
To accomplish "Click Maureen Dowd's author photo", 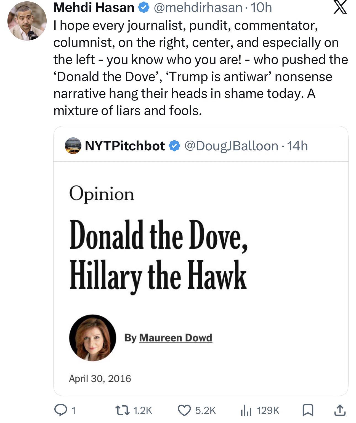I will click(92, 337).
